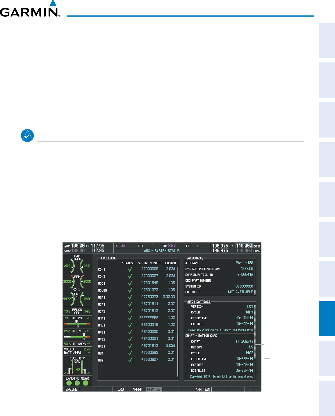Click COM2 active frequency 136.975
This screenshot has height=416, width=335.
[220, 251]
